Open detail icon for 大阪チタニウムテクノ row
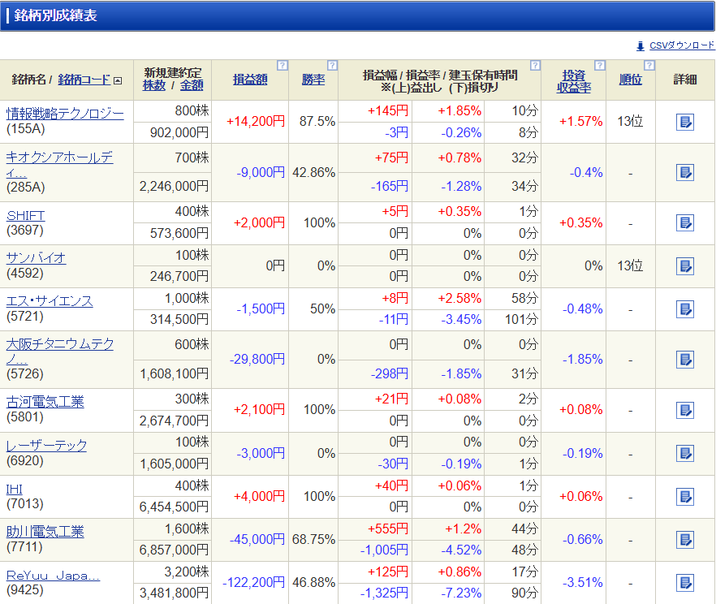The image size is (716, 604). pos(684,359)
